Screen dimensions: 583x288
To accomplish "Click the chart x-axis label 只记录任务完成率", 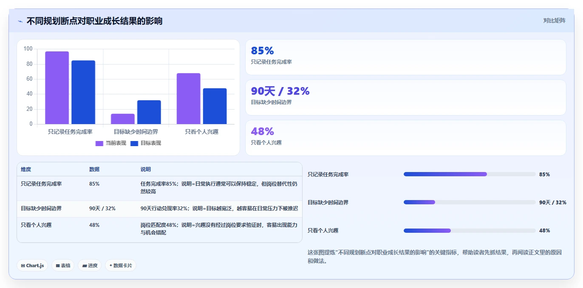I will pos(70,132).
